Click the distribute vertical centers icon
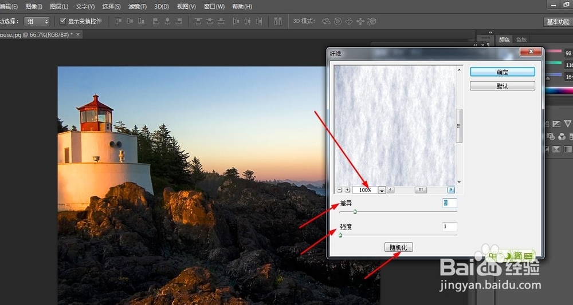The width and height of the screenshot is (573, 305). click(x=209, y=21)
